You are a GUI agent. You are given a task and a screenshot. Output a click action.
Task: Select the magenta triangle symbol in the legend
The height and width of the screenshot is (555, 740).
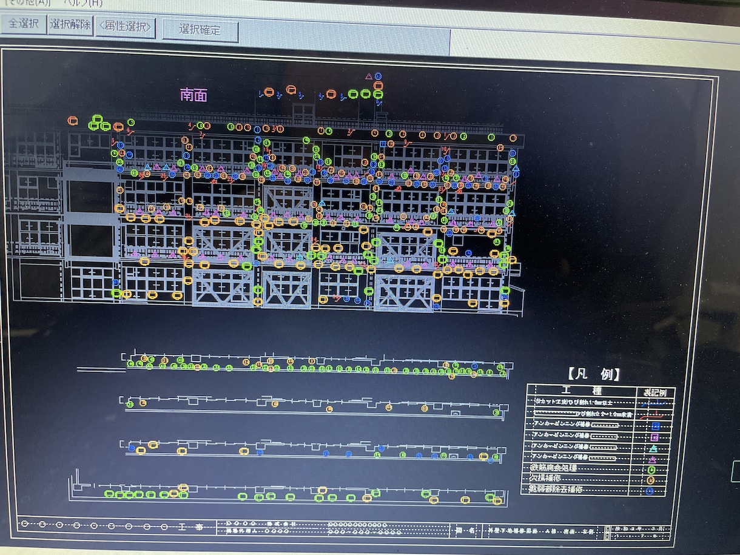pos(652,459)
